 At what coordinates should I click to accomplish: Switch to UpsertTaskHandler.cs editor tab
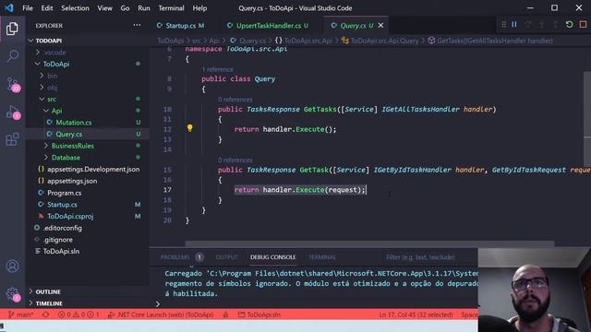tap(269, 25)
